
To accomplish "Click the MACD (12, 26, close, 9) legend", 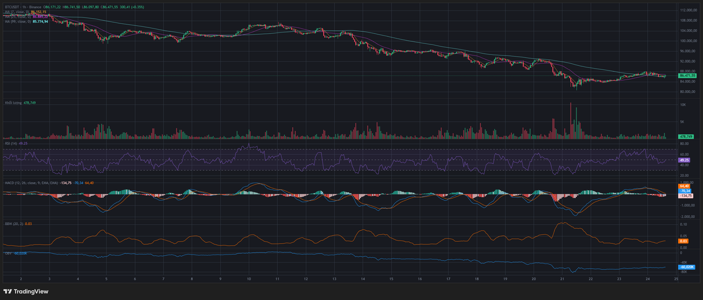I will pyautogui.click(x=31, y=182).
